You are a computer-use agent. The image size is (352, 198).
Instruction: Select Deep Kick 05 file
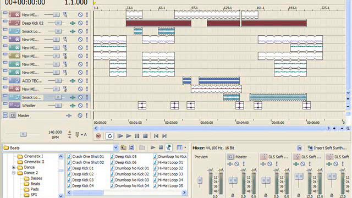126,156
